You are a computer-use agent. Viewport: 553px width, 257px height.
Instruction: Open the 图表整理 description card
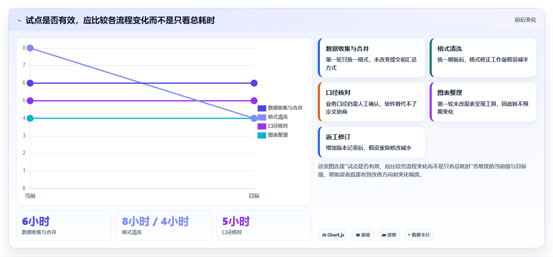pyautogui.click(x=483, y=102)
